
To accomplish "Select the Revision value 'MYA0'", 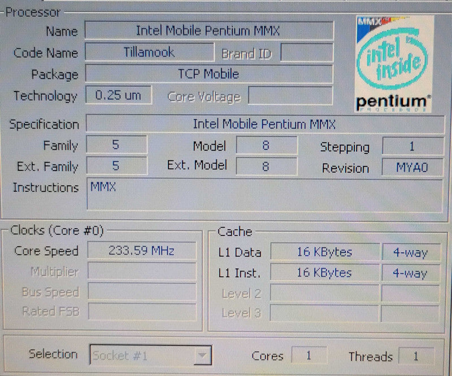I will (412, 168).
